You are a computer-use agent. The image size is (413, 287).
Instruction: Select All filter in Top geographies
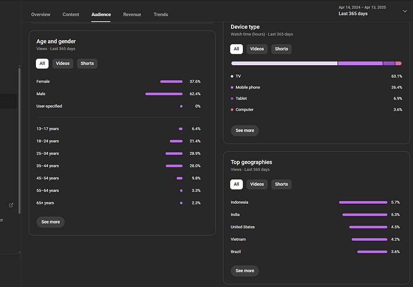pos(236,184)
